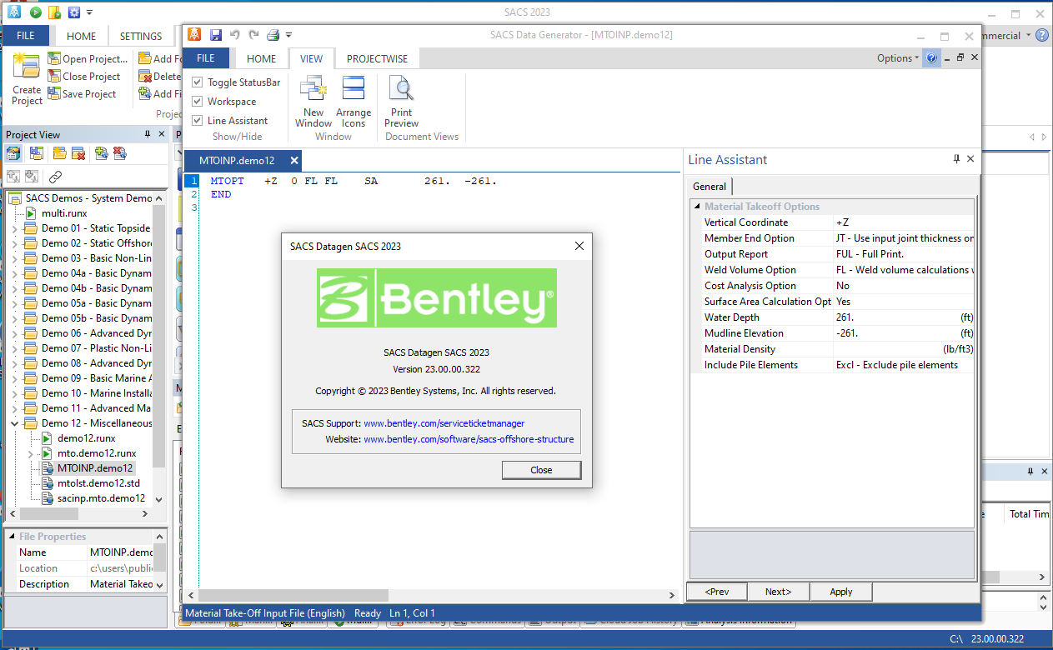Select the PROJECTWISE ribbon tab

(378, 58)
